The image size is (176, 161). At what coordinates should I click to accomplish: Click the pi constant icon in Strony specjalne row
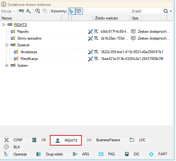pos(96,38)
